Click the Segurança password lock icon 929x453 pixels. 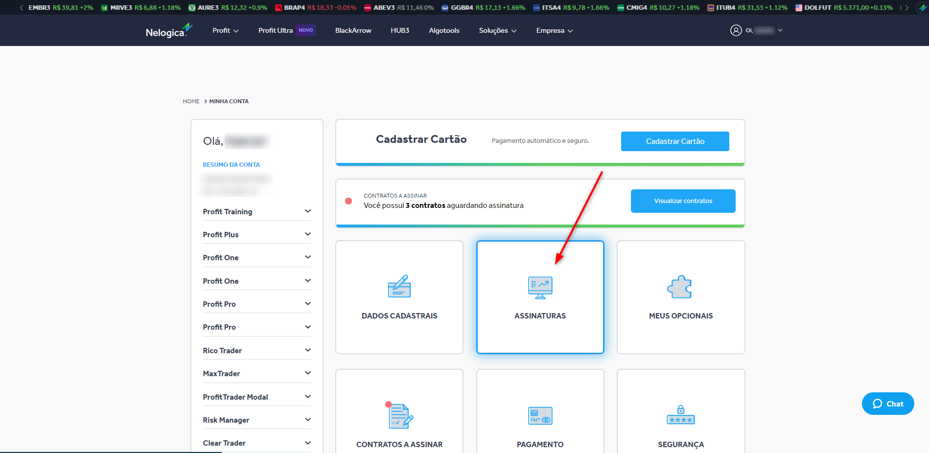(681, 415)
